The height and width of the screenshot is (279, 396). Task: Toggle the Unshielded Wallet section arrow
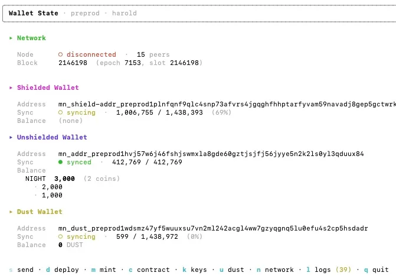click(x=11, y=137)
